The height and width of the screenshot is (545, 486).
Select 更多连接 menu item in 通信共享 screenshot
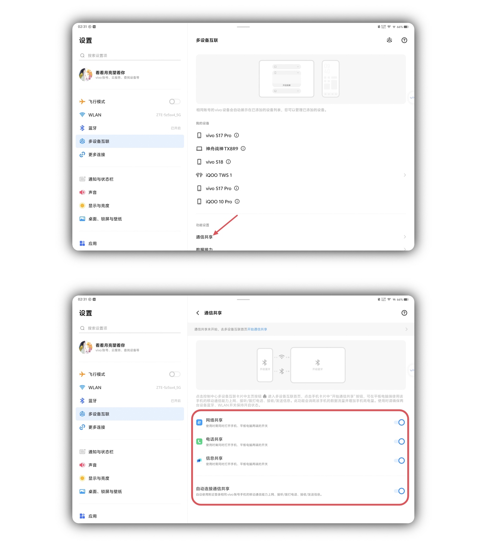(130, 427)
